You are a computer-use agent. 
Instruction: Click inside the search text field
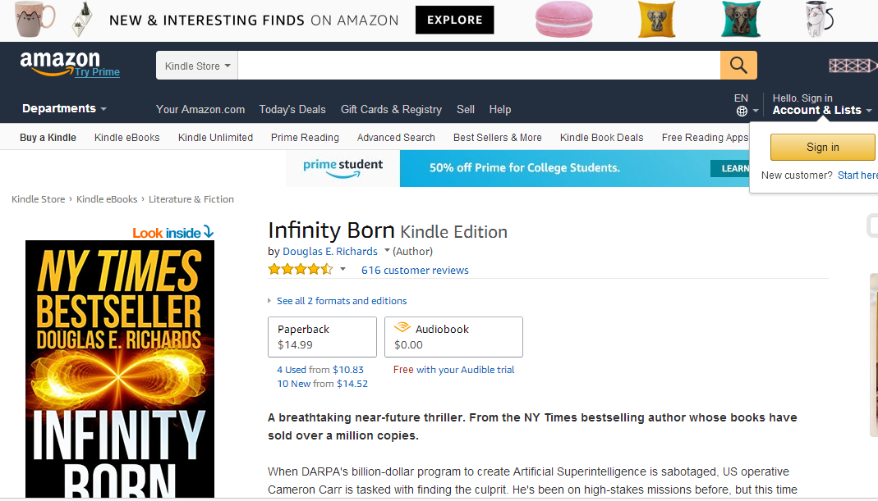479,66
